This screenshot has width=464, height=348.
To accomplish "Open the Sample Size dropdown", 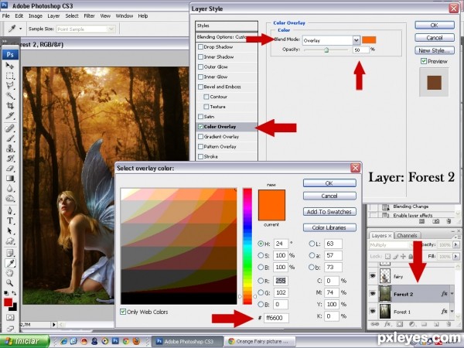I will tap(111, 29).
